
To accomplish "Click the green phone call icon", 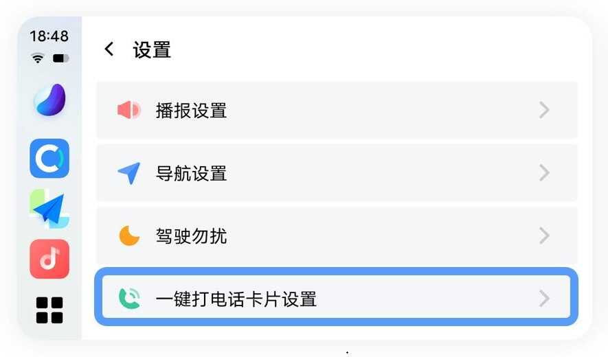I will click(128, 299).
